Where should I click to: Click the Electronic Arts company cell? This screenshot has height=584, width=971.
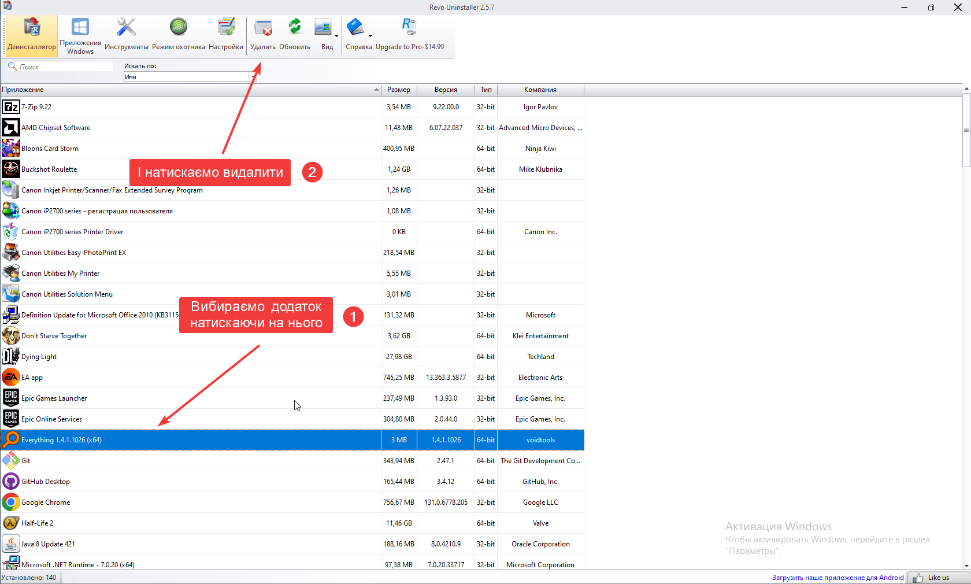[540, 378]
